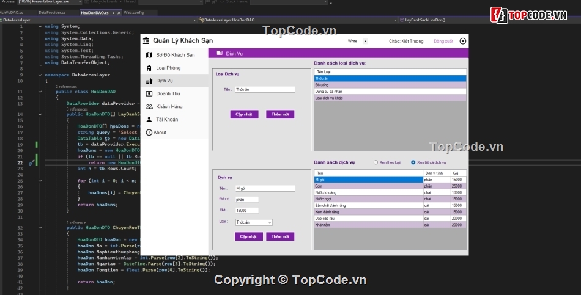
Task: Click the Sơ Đồ Khách Sạn map icon
Action: pos(149,55)
